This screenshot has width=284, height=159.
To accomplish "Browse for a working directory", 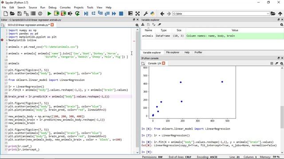I will pyautogui.click(x=273, y=14).
